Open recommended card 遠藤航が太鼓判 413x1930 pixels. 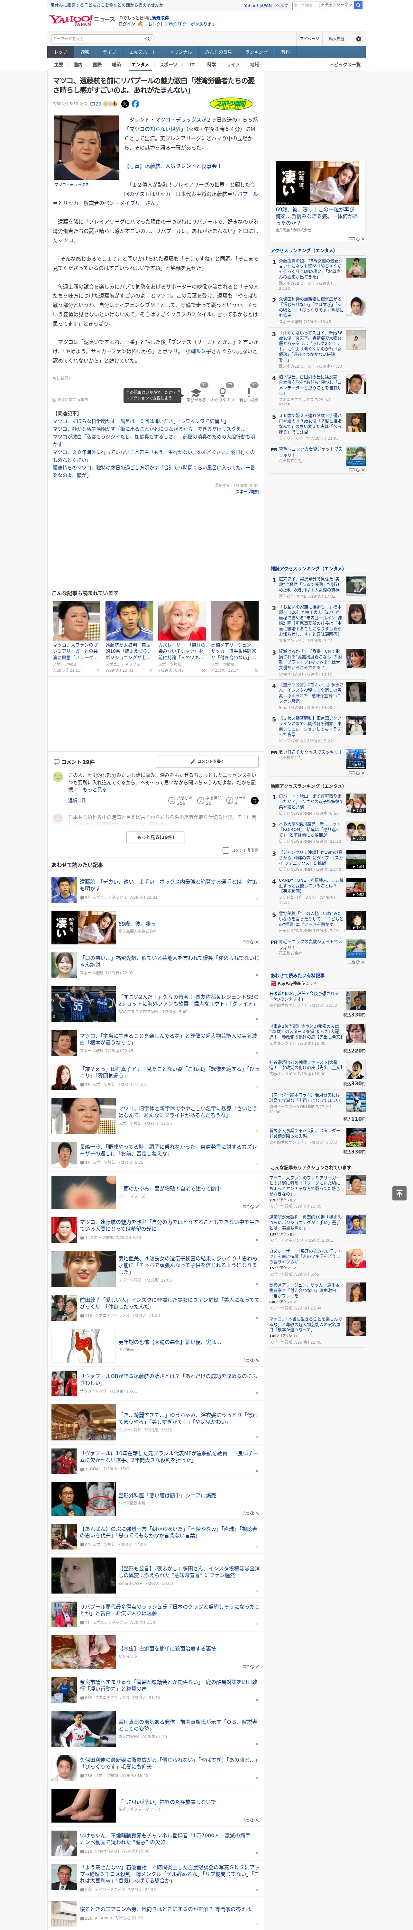coord(129,638)
